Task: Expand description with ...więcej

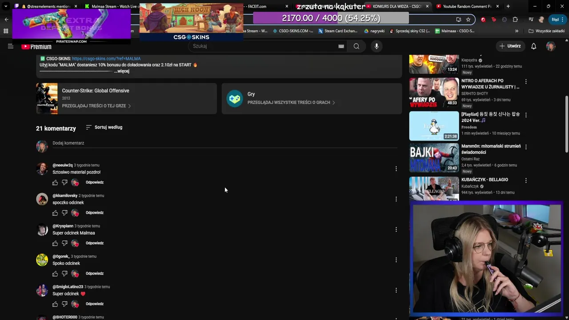Action: [121, 71]
